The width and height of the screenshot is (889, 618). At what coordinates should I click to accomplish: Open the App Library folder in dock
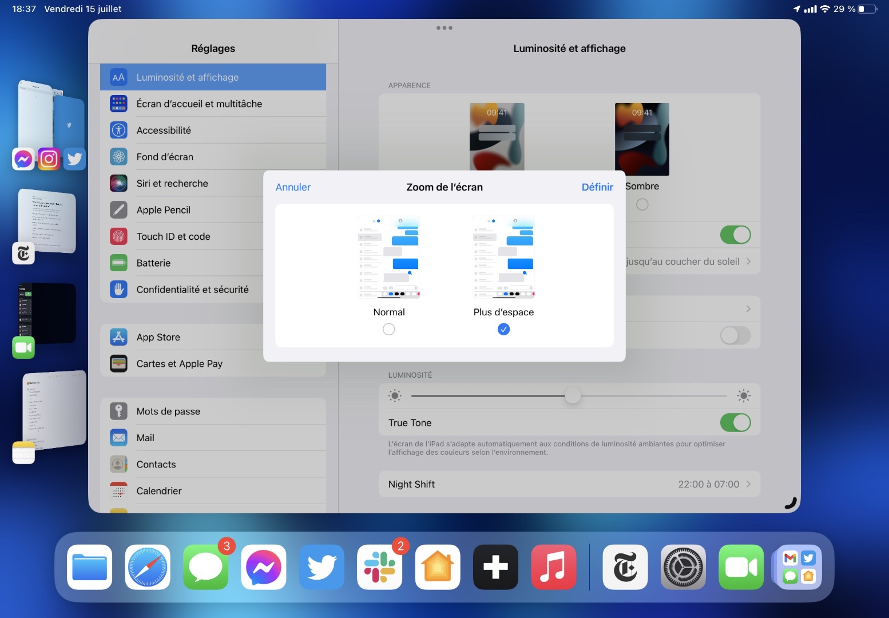(799, 567)
